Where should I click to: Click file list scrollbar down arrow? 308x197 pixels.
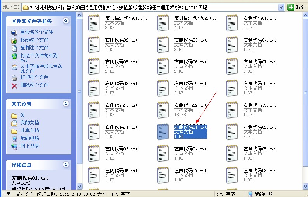coord(306,186)
